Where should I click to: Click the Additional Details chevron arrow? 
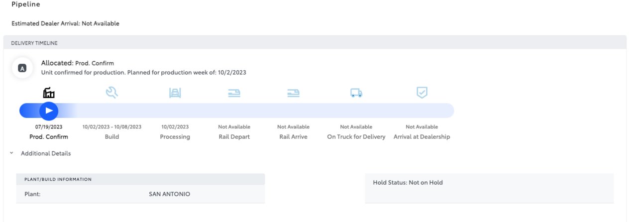[11, 153]
